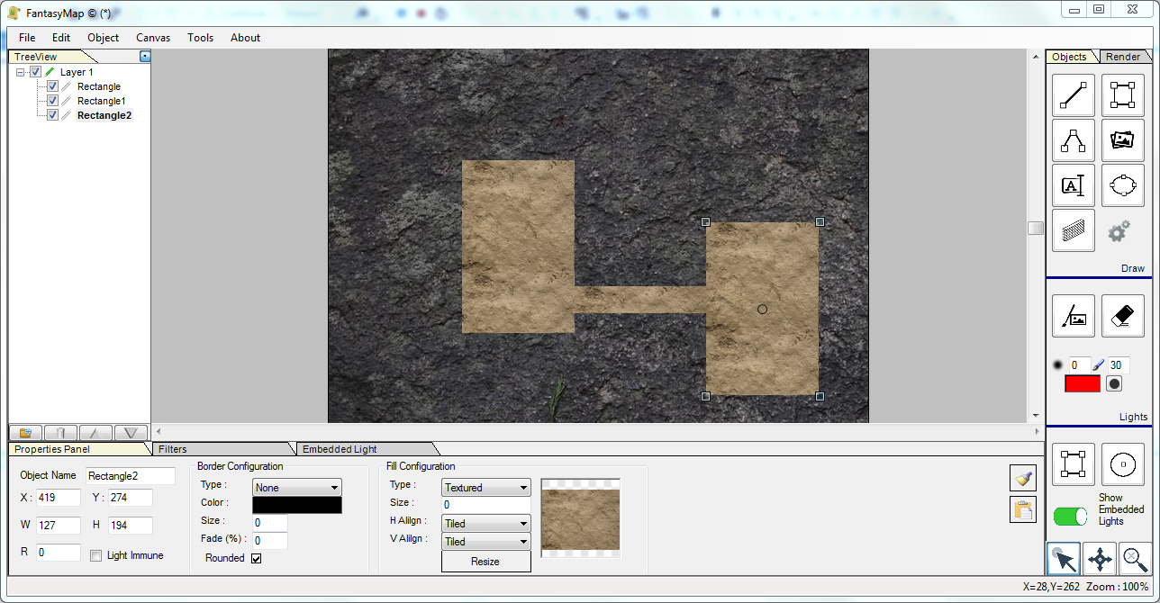Click the brush size field showing 30
This screenshot has height=603, width=1160.
1119,365
